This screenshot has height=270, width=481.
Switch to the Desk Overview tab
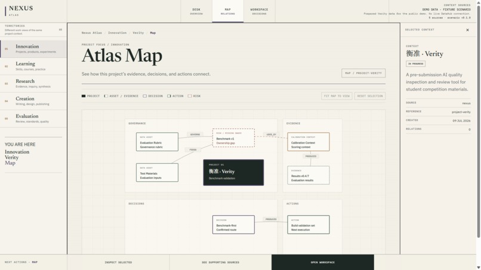click(x=196, y=11)
